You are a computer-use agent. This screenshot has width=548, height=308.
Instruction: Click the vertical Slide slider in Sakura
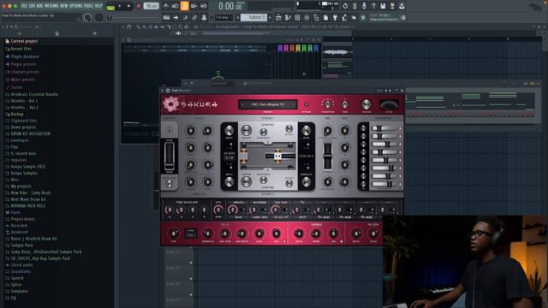[170, 155]
